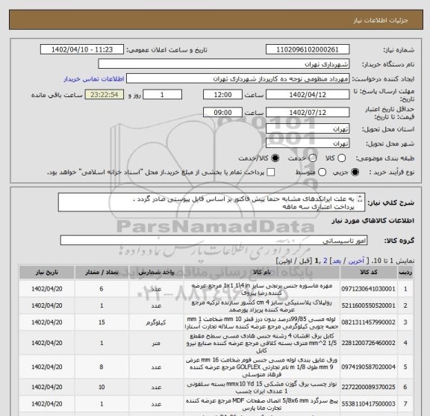Click the پیچ سرگرد item name in row 7

pyautogui.click(x=261, y=404)
